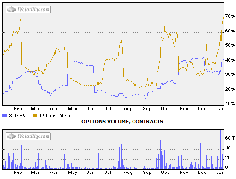Click the 0 label on volume axis
The image size is (236, 179).
[x=226, y=167]
